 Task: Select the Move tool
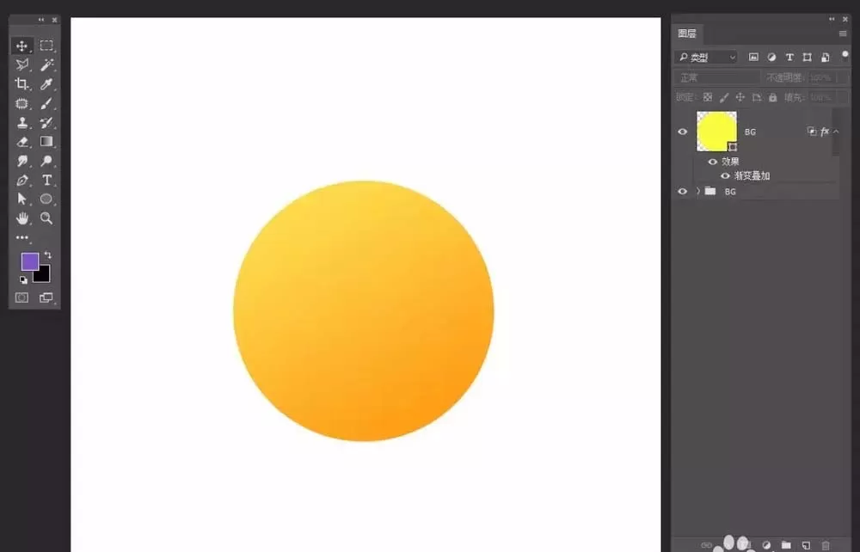point(22,46)
